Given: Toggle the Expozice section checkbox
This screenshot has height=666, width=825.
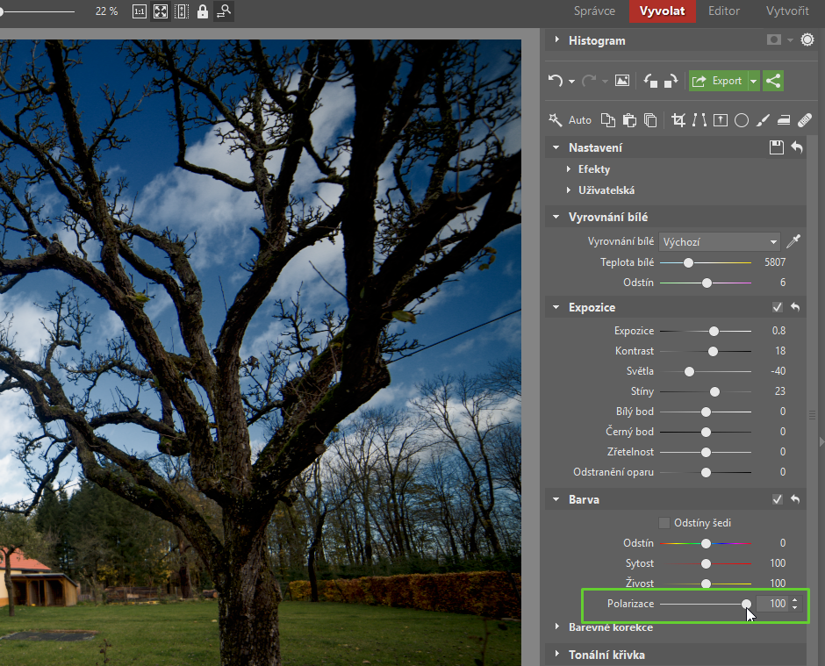Looking at the screenshot, I should pos(777,307).
